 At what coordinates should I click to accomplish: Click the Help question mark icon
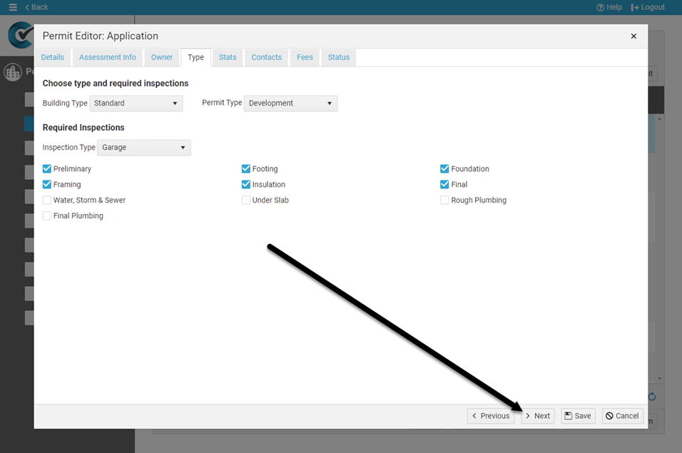point(600,7)
